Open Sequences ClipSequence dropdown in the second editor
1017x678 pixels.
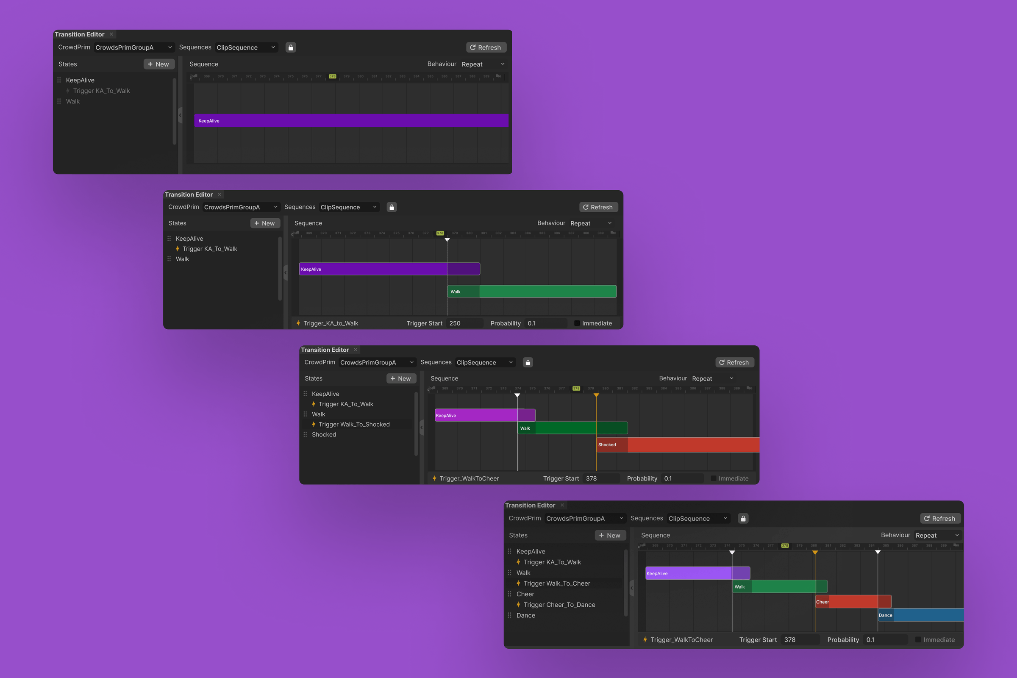pos(349,207)
